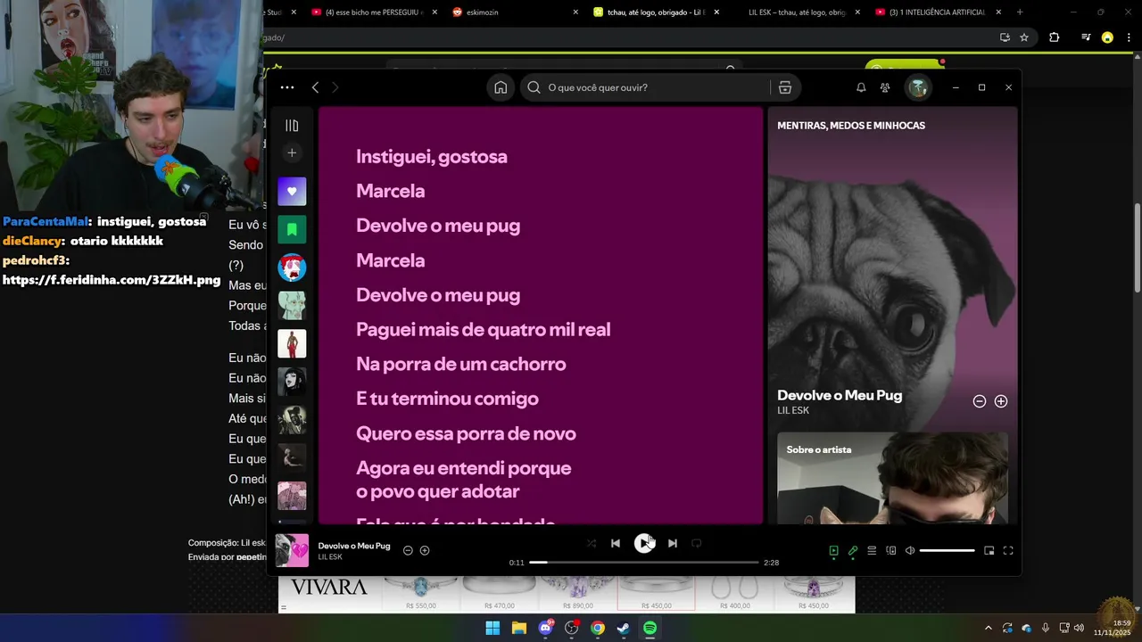1142x642 pixels.
Task: Jump to lyric 'Na porra de um cachorro'
Action: click(x=460, y=364)
